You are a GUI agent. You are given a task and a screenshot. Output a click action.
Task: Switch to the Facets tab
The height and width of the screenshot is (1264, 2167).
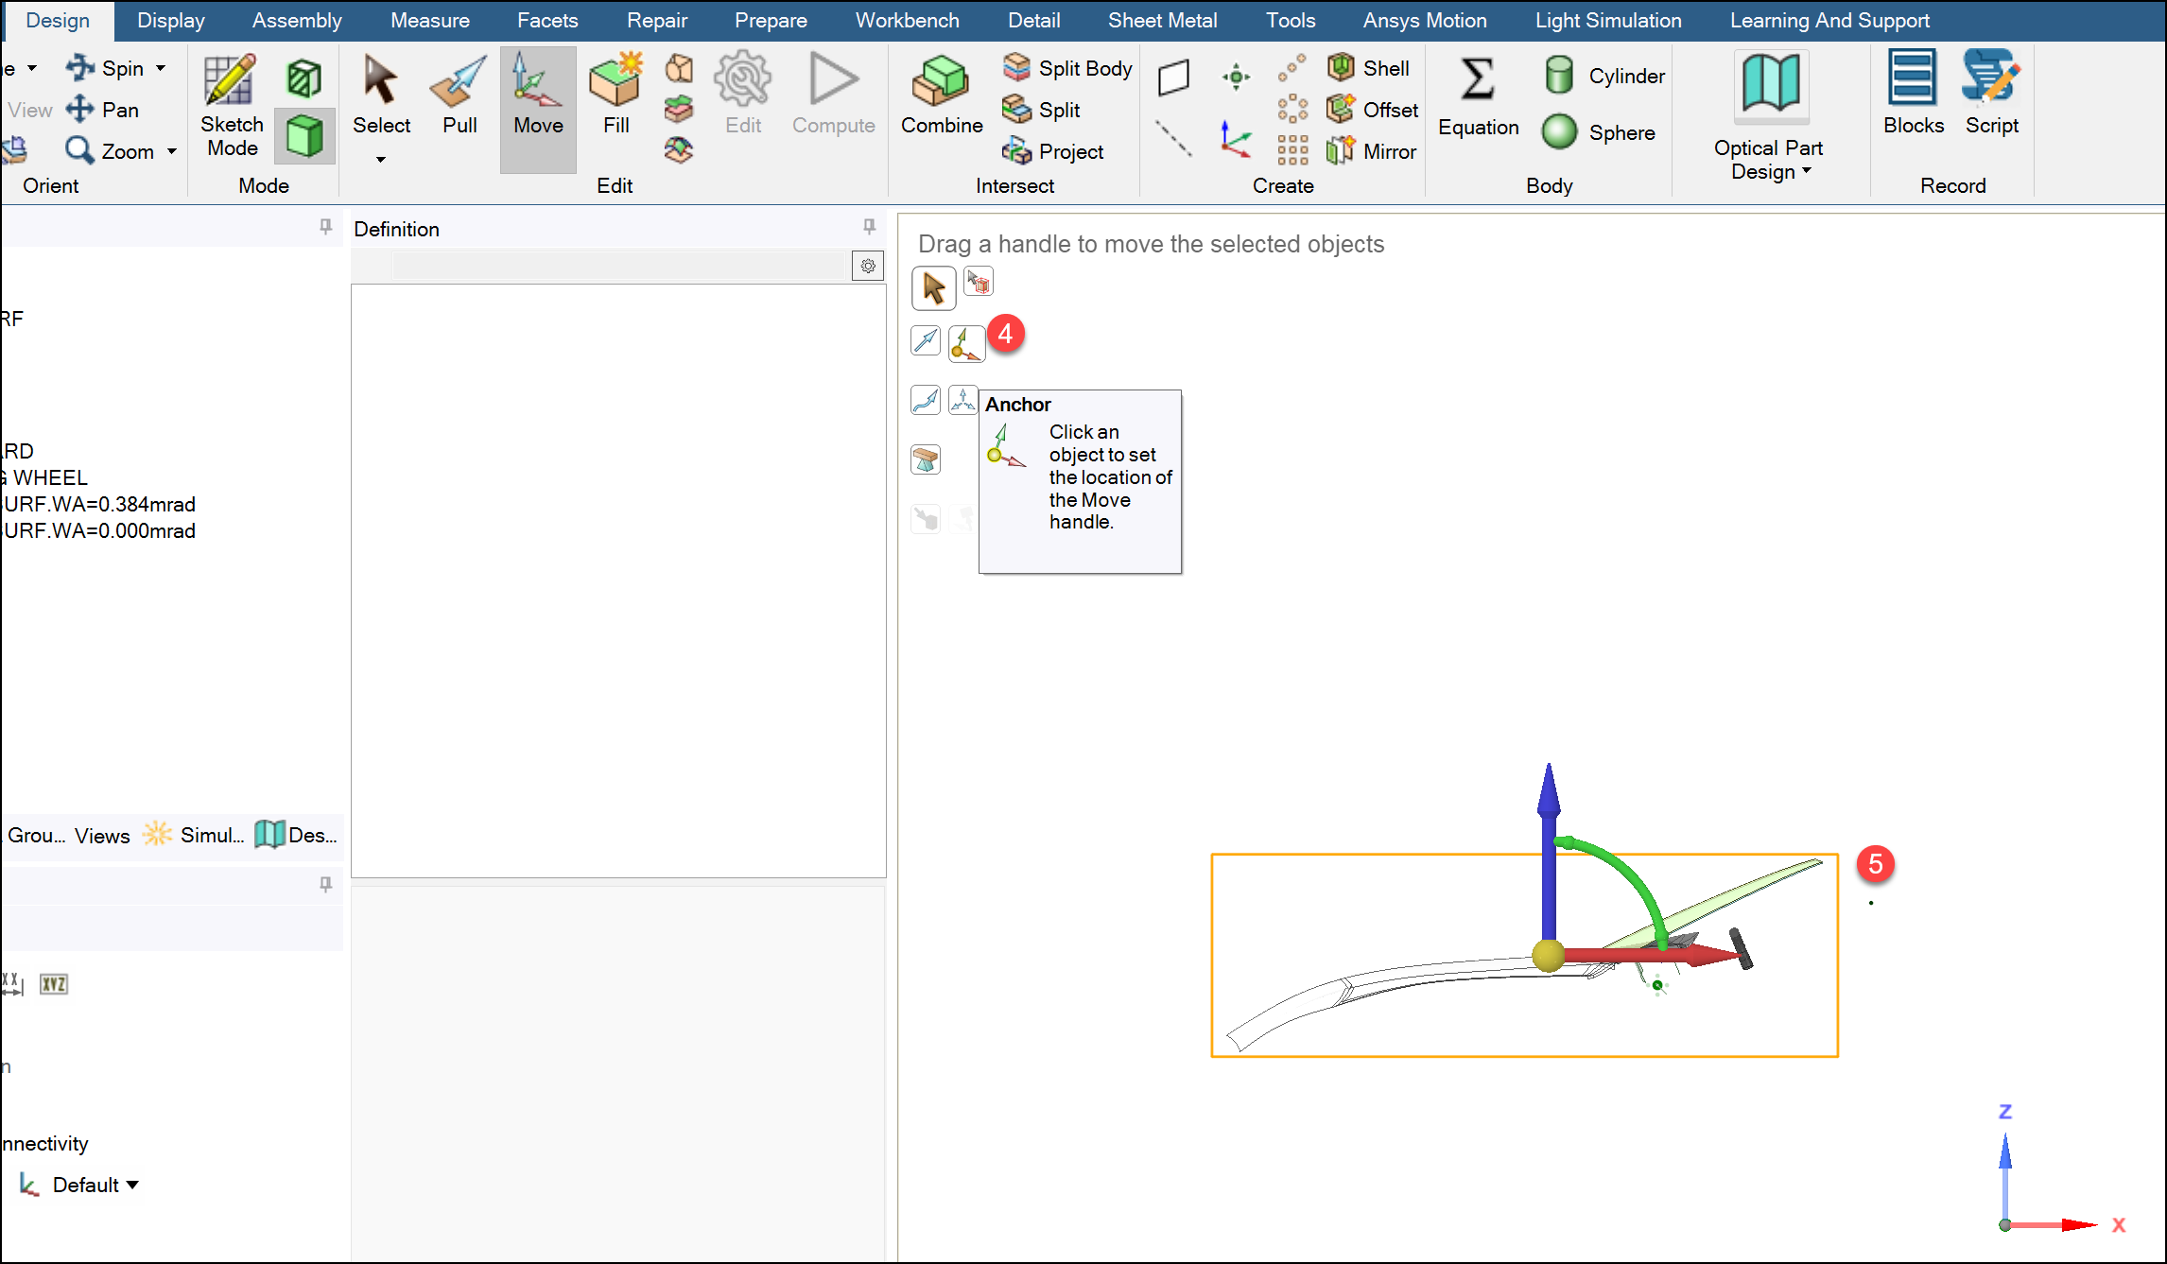tap(547, 20)
